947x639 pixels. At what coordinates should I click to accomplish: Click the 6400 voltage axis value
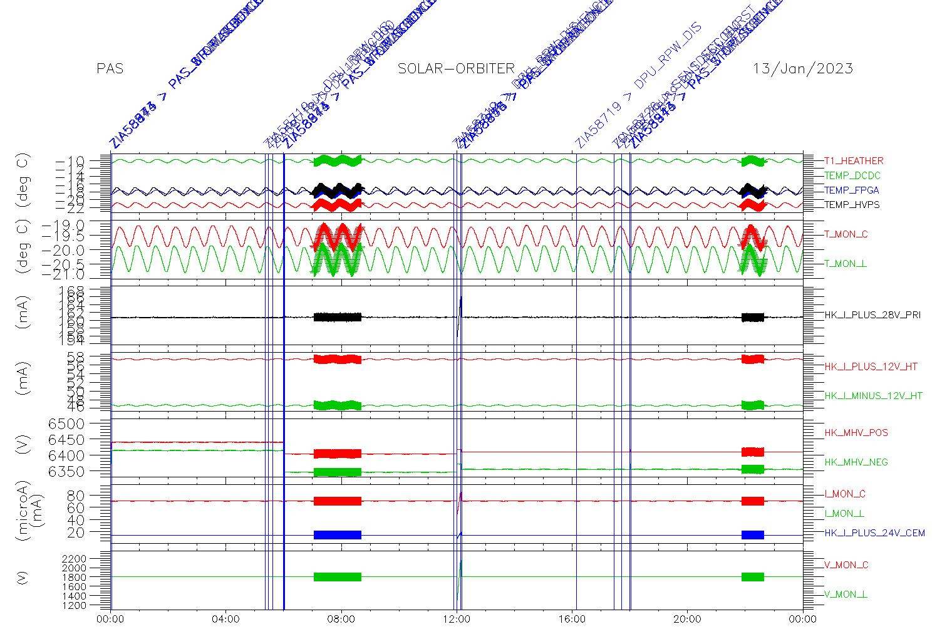tap(66, 455)
